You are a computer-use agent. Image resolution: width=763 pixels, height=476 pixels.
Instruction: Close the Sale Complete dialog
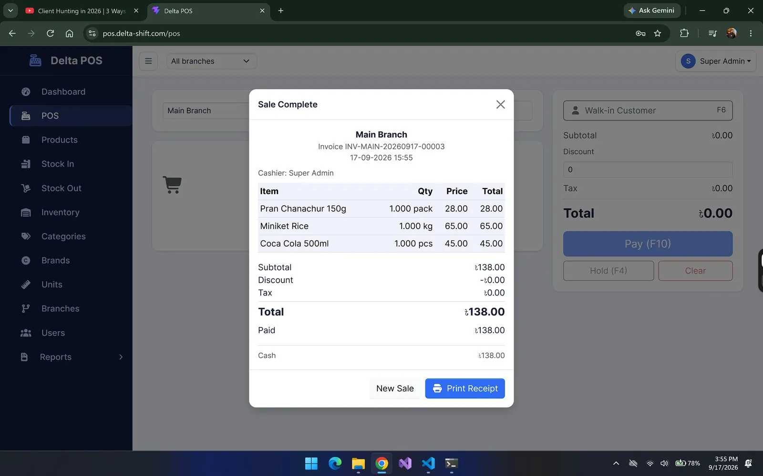[500, 104]
